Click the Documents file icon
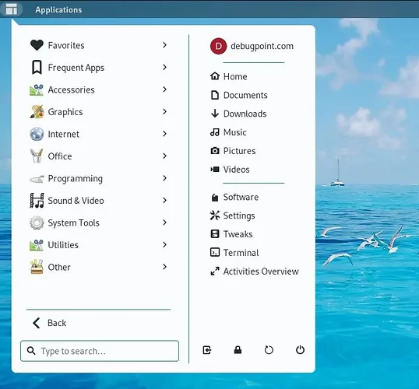 click(x=215, y=95)
